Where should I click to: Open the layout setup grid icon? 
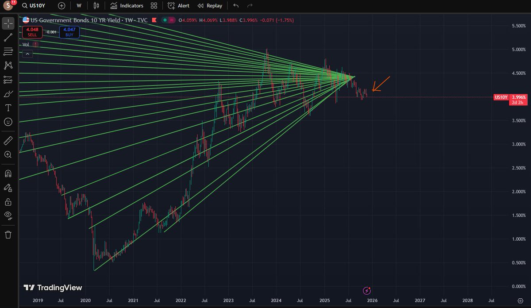(154, 6)
